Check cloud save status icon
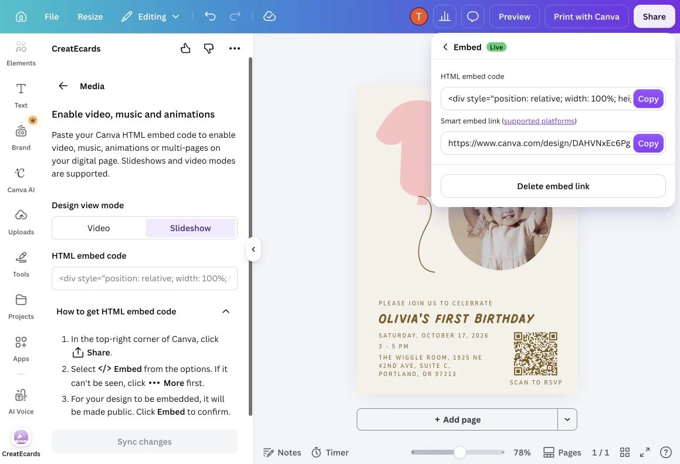This screenshot has height=464, width=680. (x=269, y=16)
